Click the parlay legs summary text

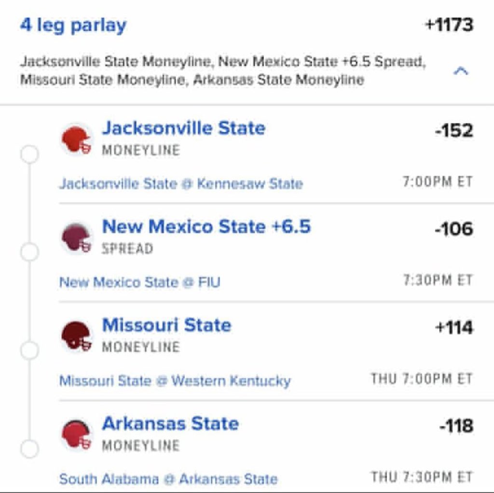coord(223,70)
